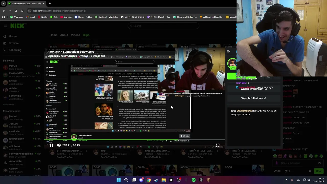Image resolution: width=327 pixels, height=184 pixels.
Task: Open the Photopea bookmark
Action: [x=185, y=17]
